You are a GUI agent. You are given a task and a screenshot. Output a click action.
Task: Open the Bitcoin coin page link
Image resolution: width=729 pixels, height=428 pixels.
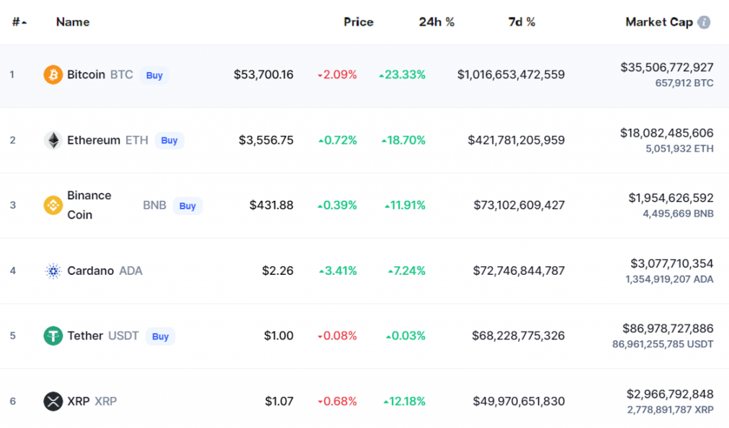[x=86, y=75]
